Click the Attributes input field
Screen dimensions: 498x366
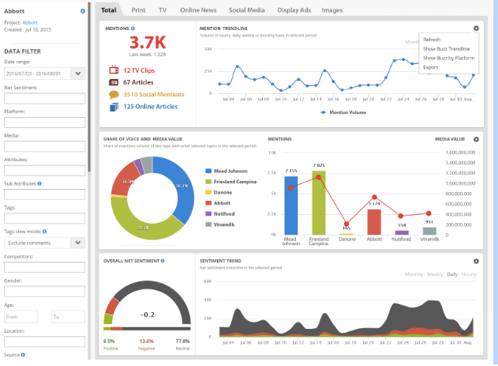pos(44,171)
